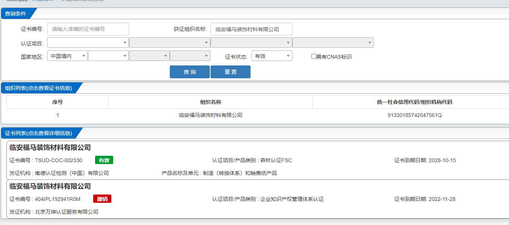Click the 组织名称 column header
Screen dimensions: 509x225
click(211, 102)
